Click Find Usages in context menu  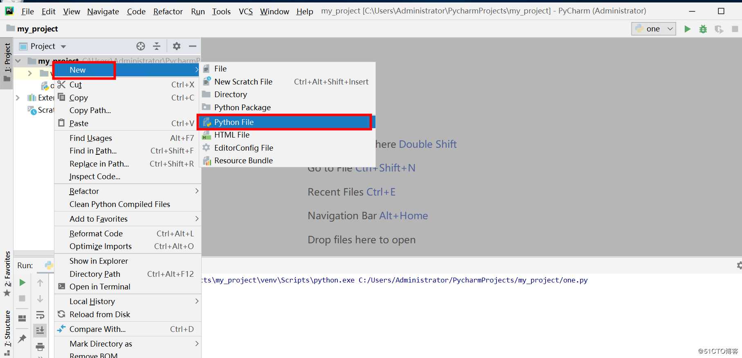click(128, 138)
